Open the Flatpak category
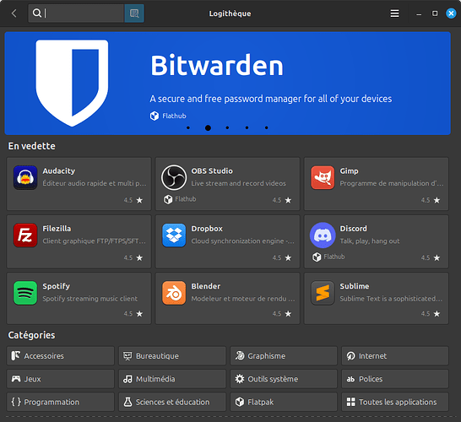 pyautogui.click(x=284, y=402)
